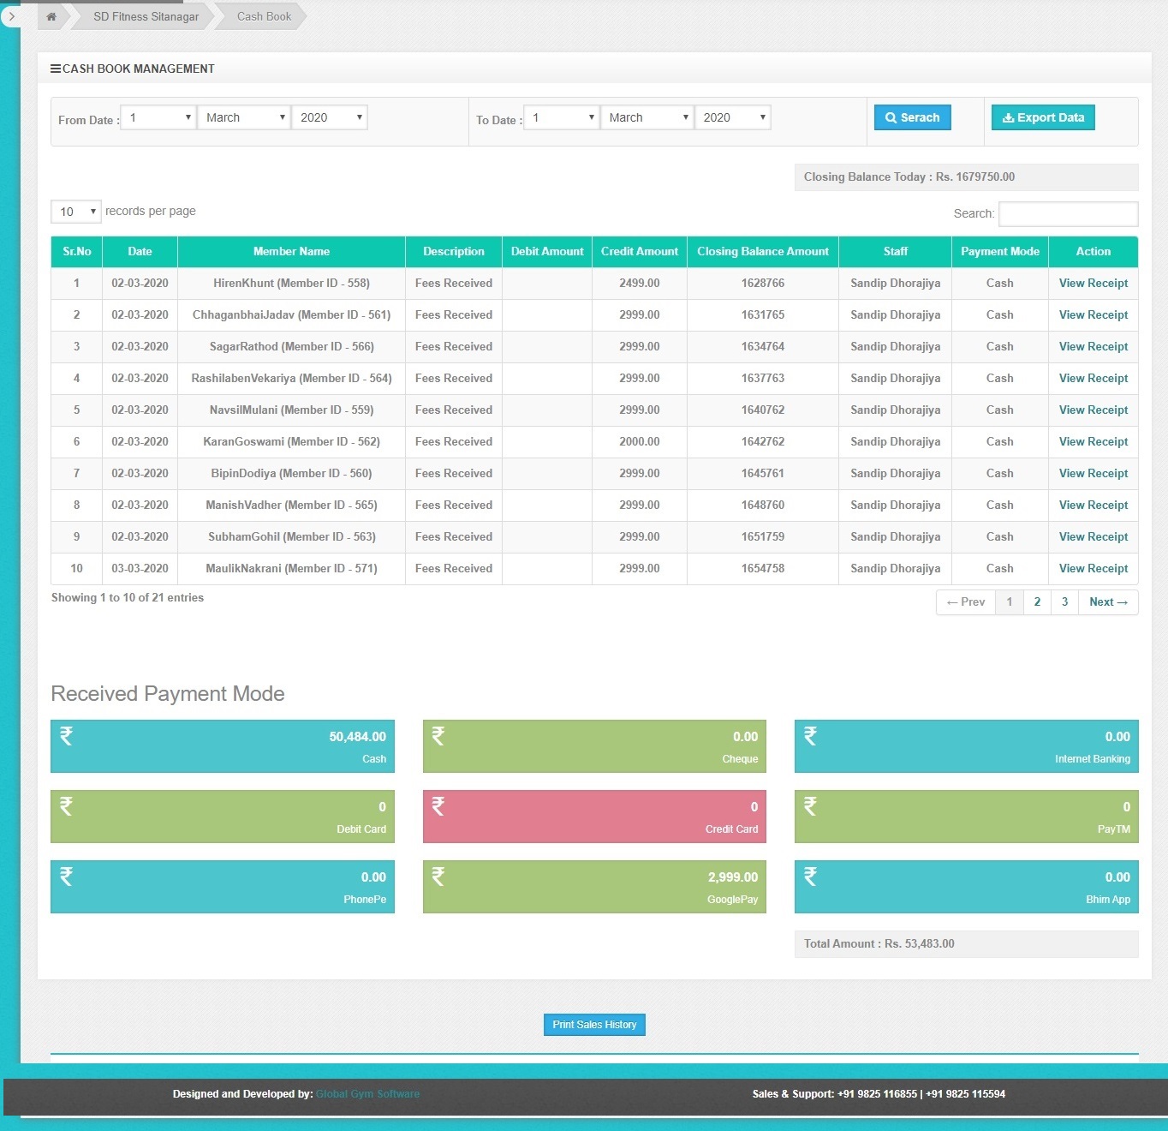Open the From Date month dropdown showing March
This screenshot has height=1131, width=1168.
(x=243, y=117)
